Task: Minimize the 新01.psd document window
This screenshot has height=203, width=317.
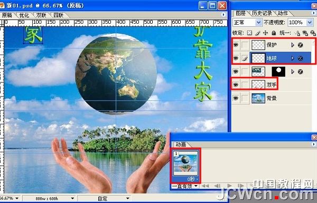Action: 203,6
